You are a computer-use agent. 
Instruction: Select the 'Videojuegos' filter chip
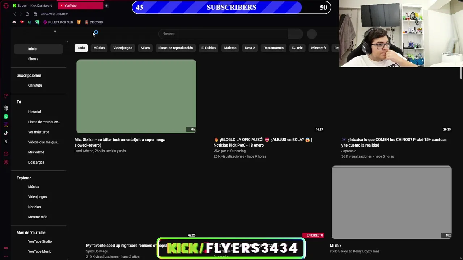tap(123, 48)
